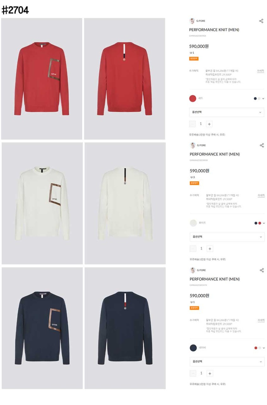This screenshot has height=405, width=267.
Task: Expand the color chevron on the red listing
Action: [x=263, y=99]
